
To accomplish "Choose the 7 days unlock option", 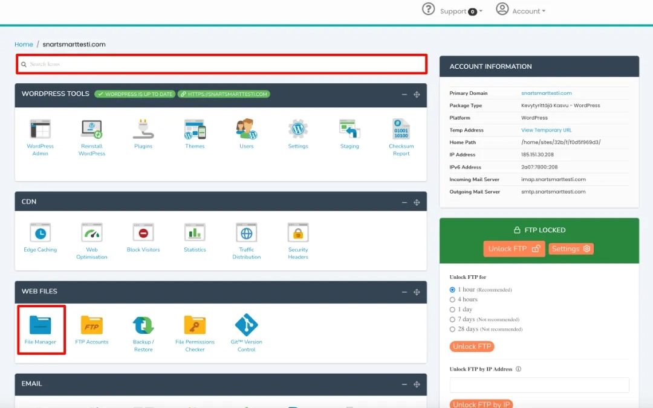I will point(452,319).
